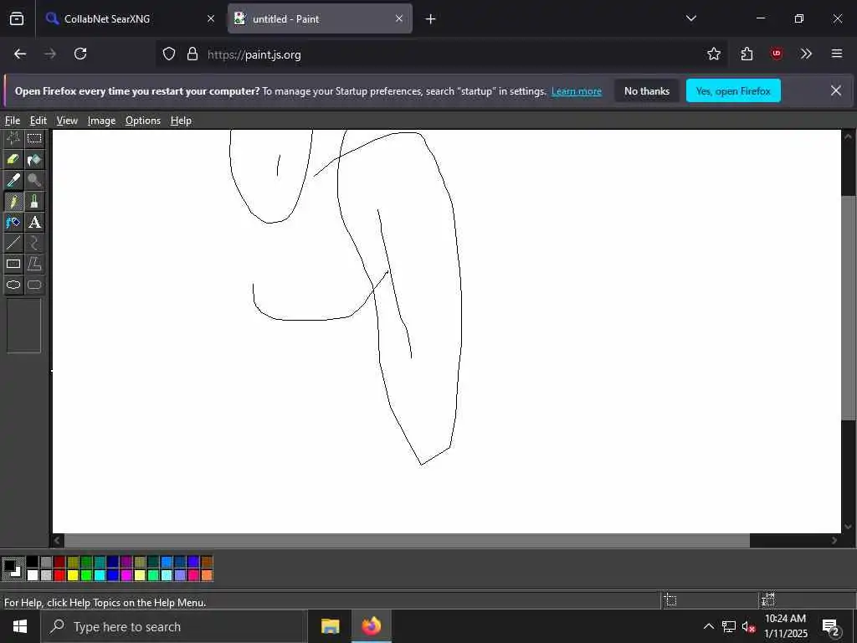Select the white color swatch

coord(33,574)
